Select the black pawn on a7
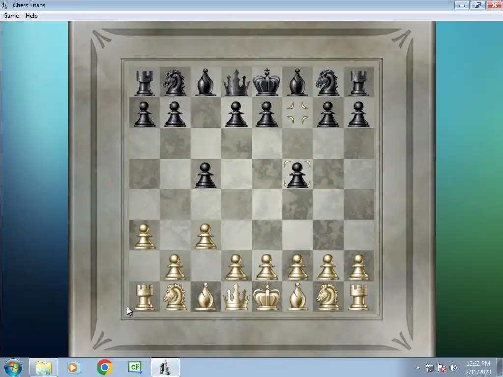The image size is (503, 377). point(144,114)
